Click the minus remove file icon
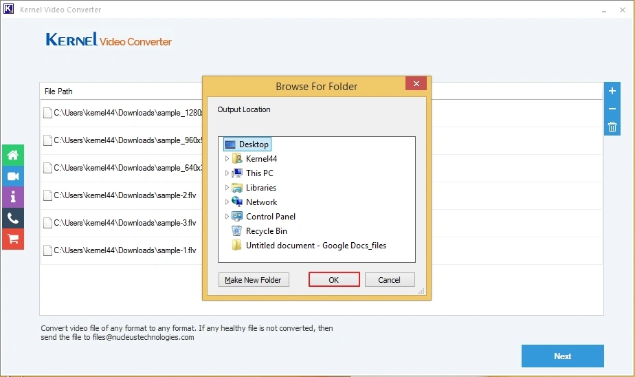Image resolution: width=635 pixels, height=377 pixels. click(x=612, y=109)
